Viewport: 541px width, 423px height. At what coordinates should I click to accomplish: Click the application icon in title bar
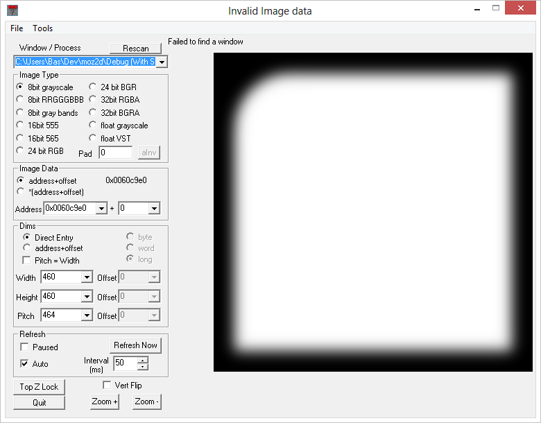12,10
